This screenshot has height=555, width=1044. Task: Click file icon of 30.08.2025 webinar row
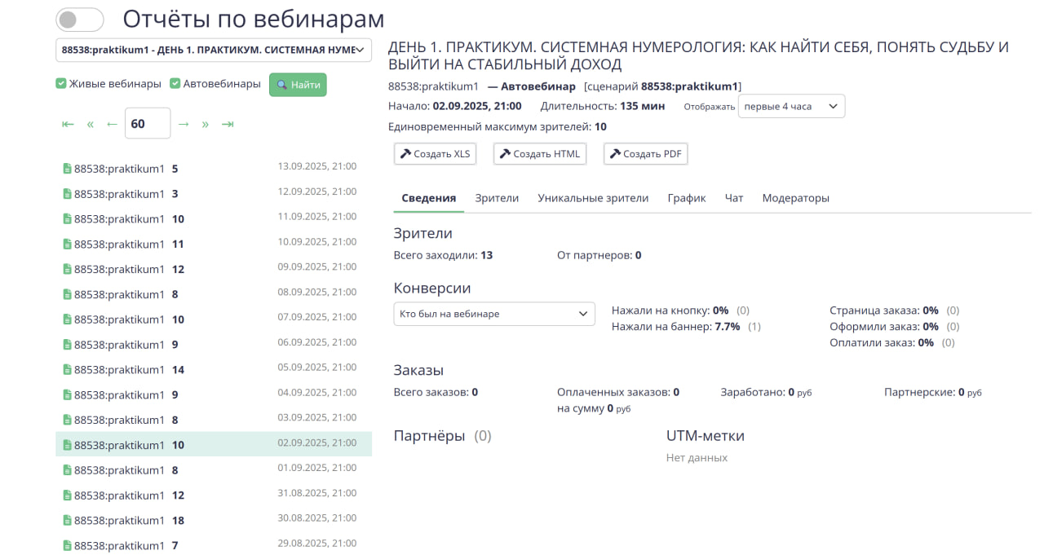coord(68,521)
